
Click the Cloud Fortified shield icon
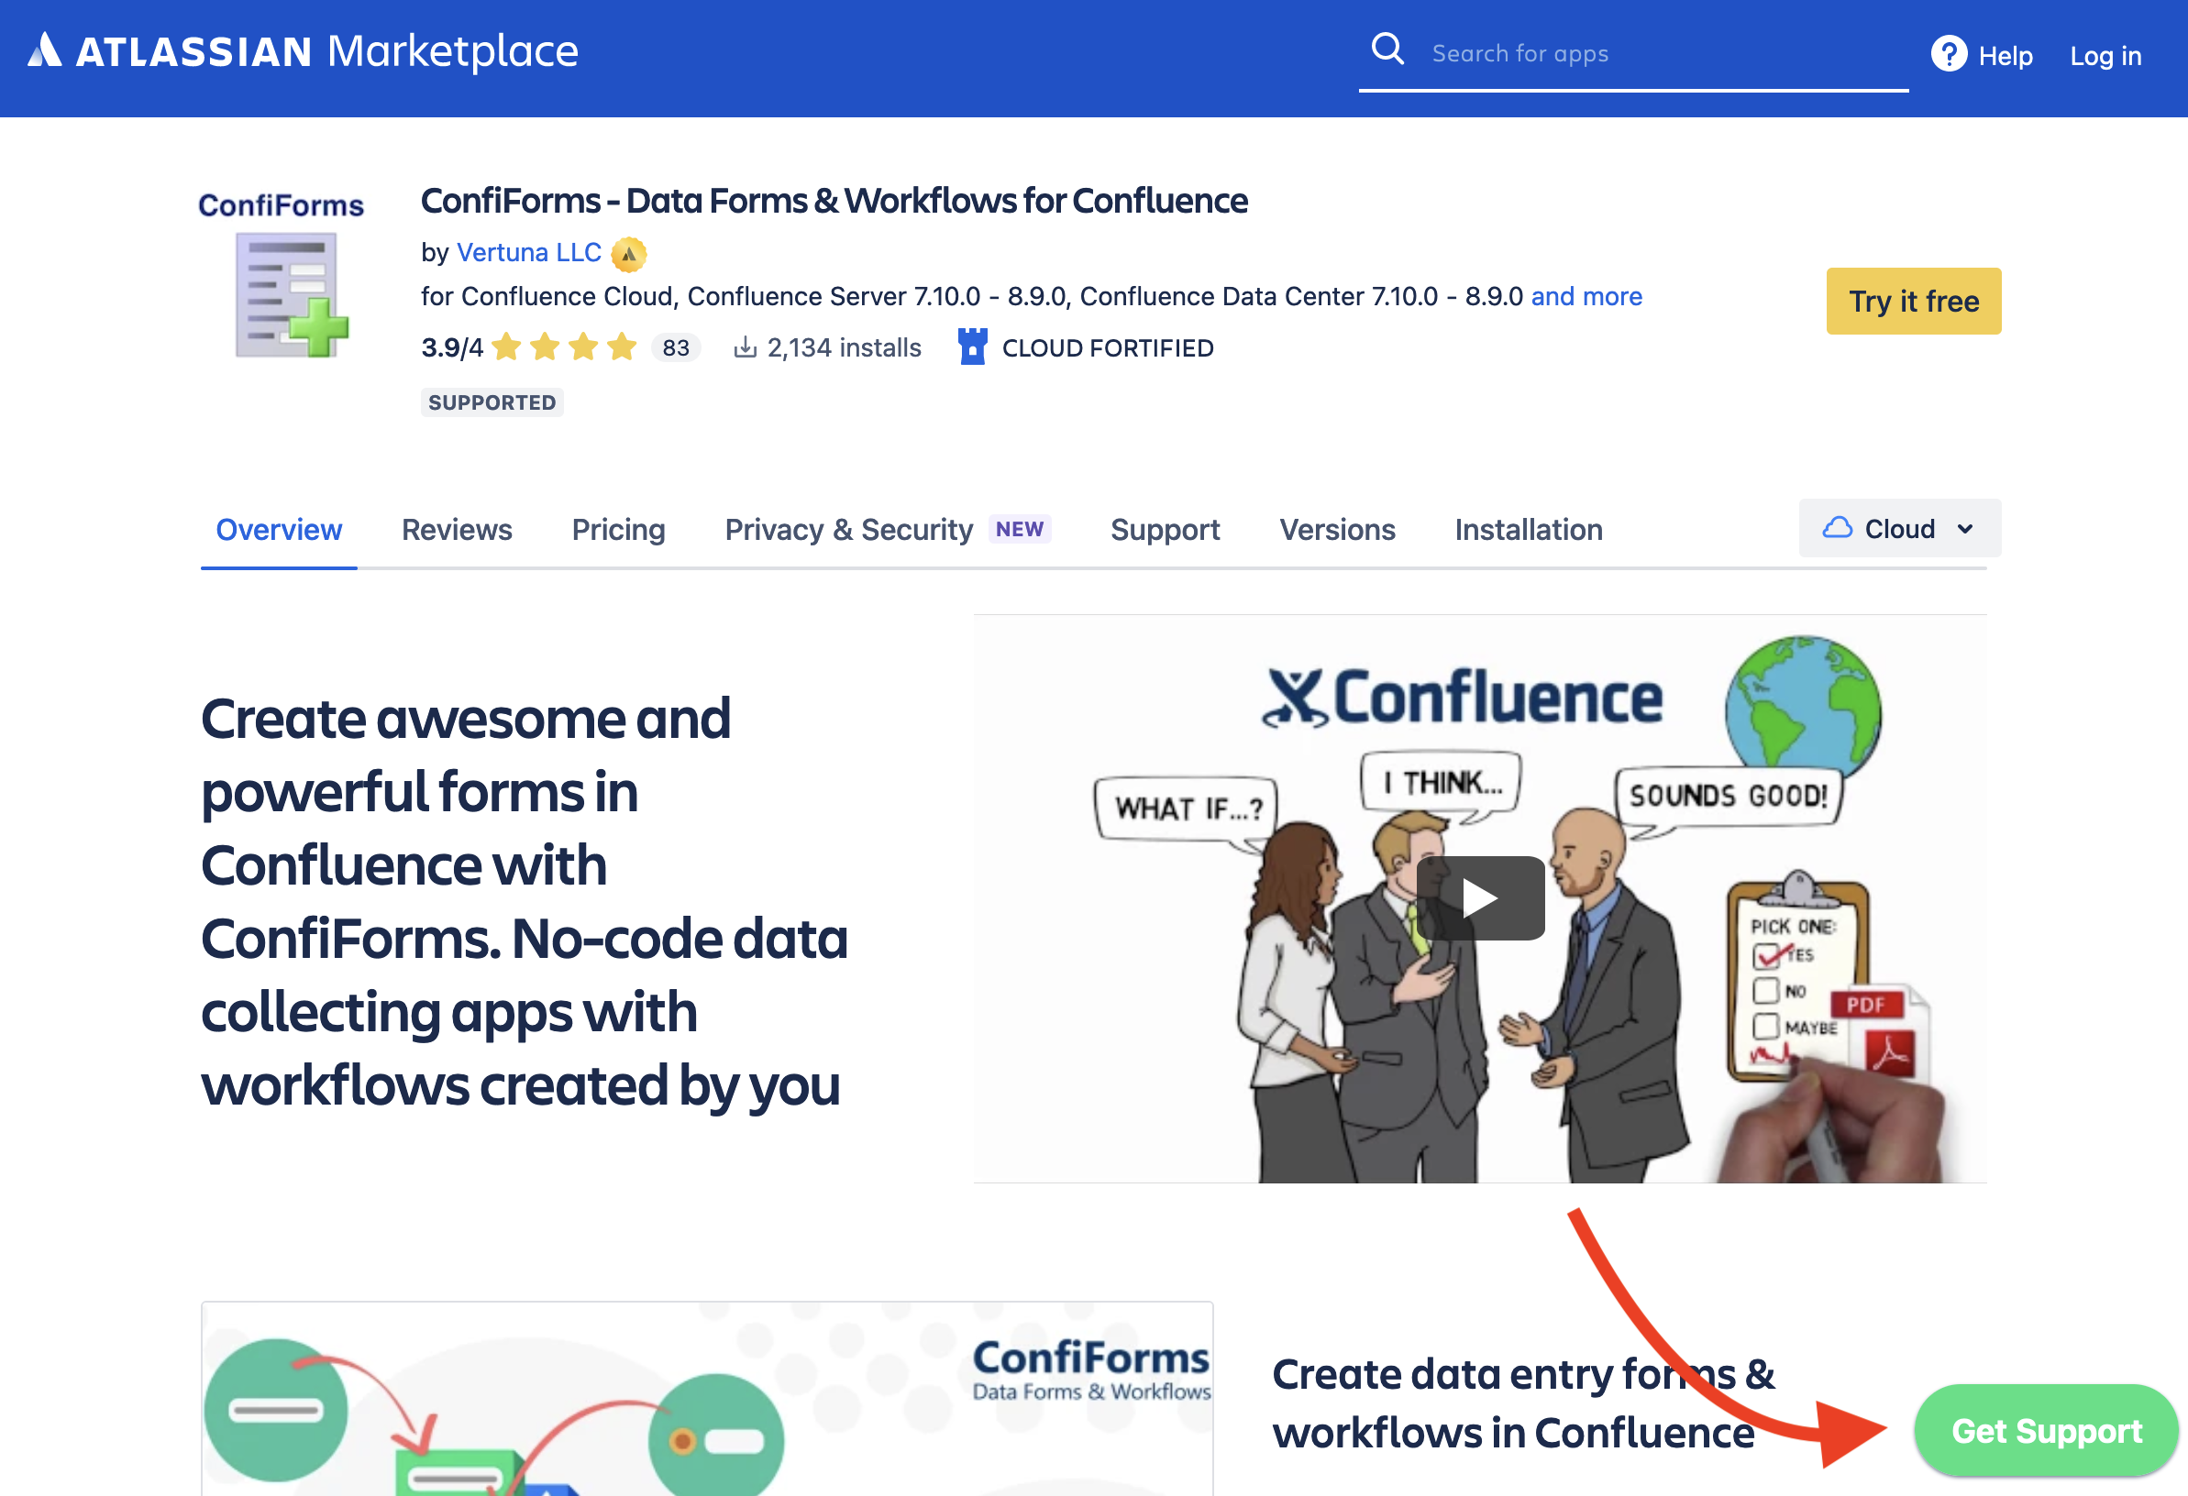[x=971, y=347]
